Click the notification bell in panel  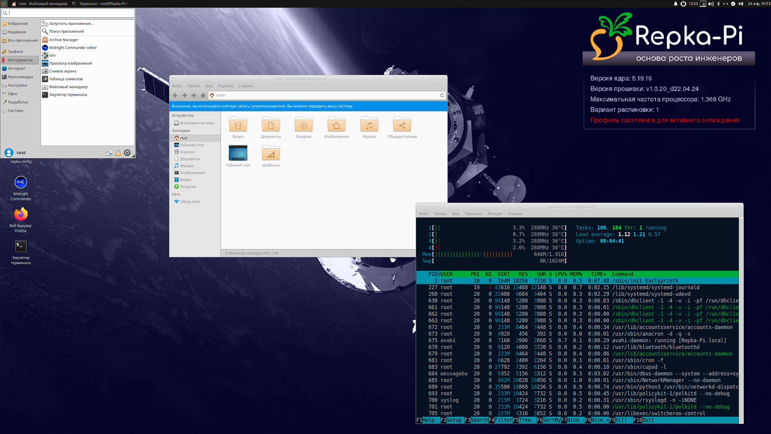click(675, 4)
